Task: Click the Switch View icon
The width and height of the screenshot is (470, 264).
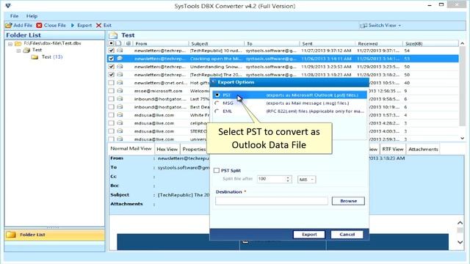Action: click(364, 26)
